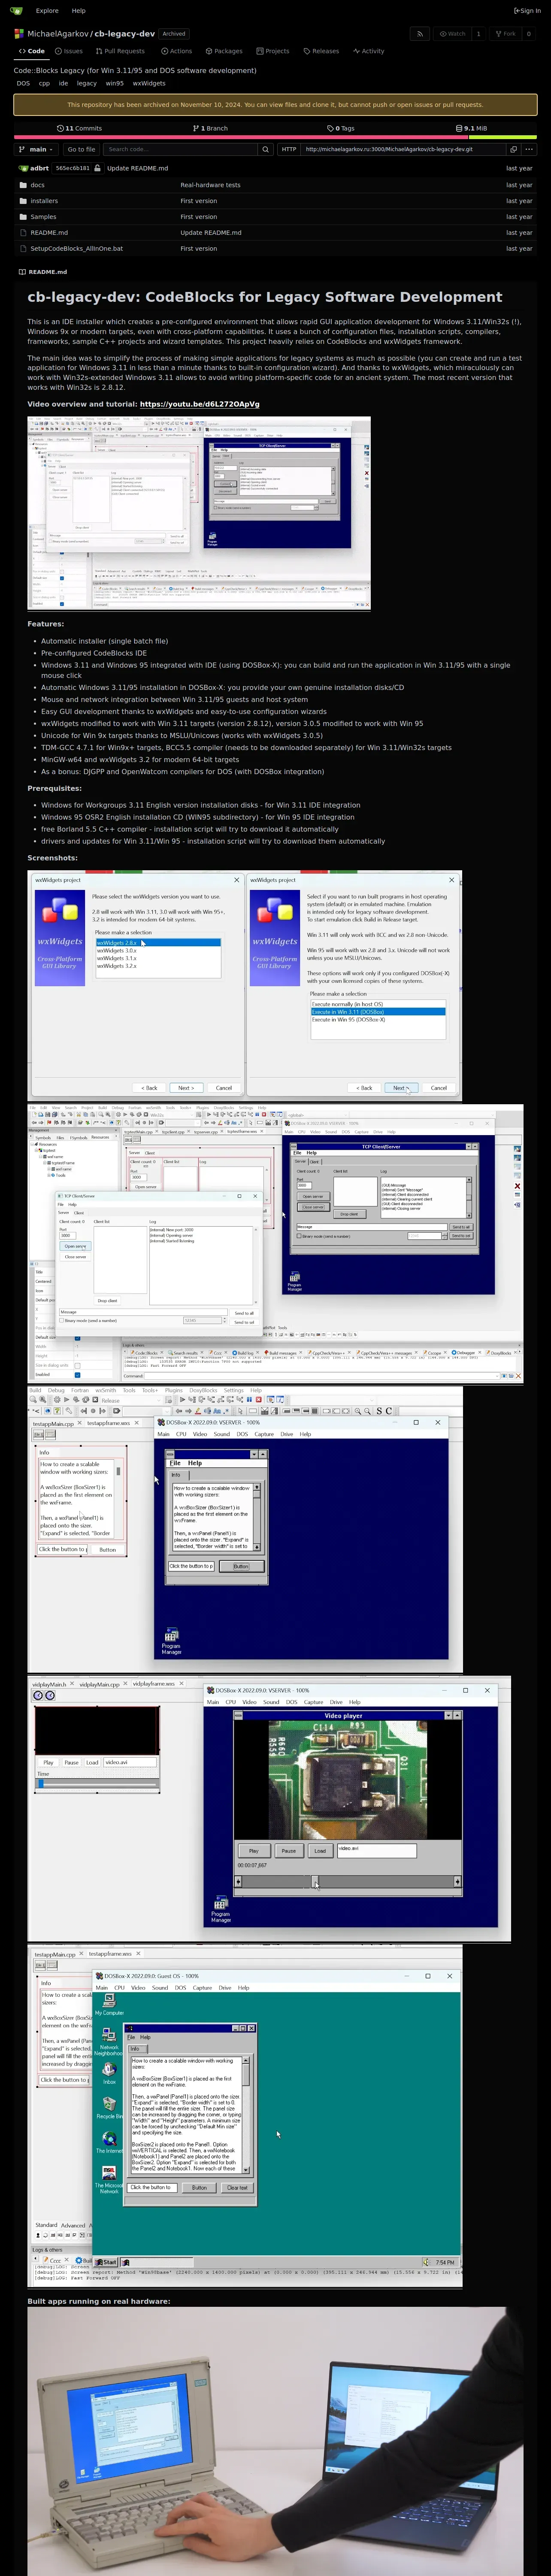Image resolution: width=551 pixels, height=2576 pixels.
Task: Open the video overview screenshot thumbnail
Action: [x=199, y=513]
